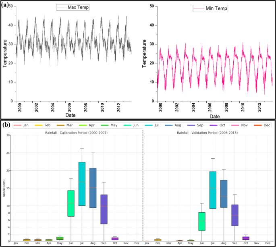Viewport: 276px width, 247px height.
Task: Click the 2006 tick label in Max Temp plot
Action: pos(69,107)
